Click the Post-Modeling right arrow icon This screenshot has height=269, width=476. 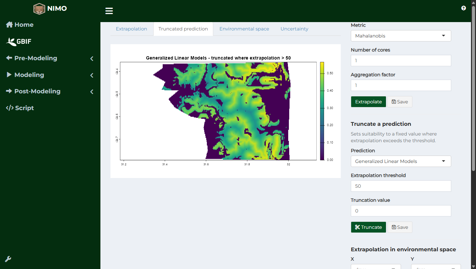coord(9,91)
